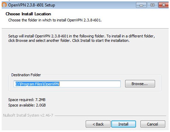170x132 pixels.
Task: Click the Setup will install instruction paragraph
Action: pos(82,38)
